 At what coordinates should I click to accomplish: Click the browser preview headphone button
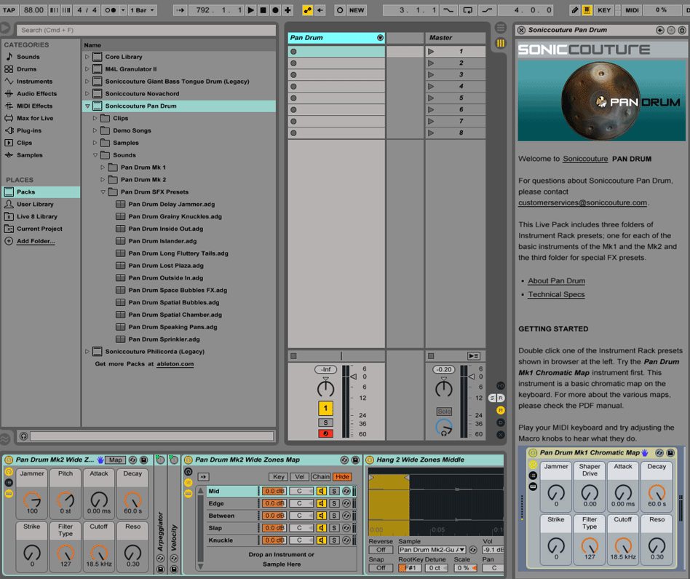(x=24, y=436)
